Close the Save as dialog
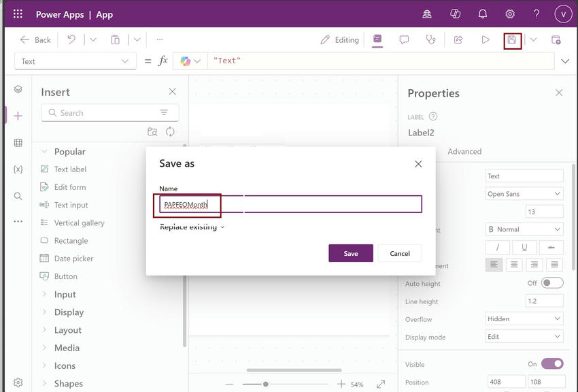The height and width of the screenshot is (392, 578). 418,164
